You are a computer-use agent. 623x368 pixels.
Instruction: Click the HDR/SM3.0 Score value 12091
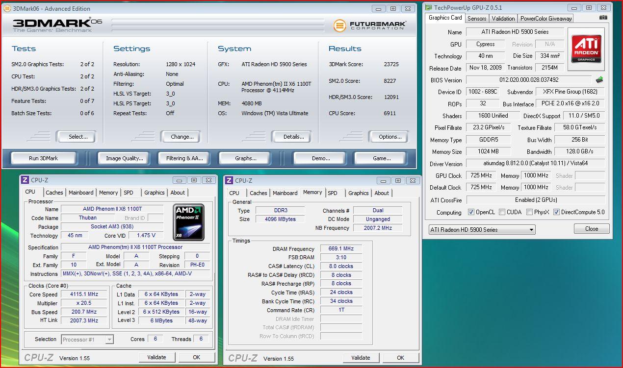click(x=391, y=97)
